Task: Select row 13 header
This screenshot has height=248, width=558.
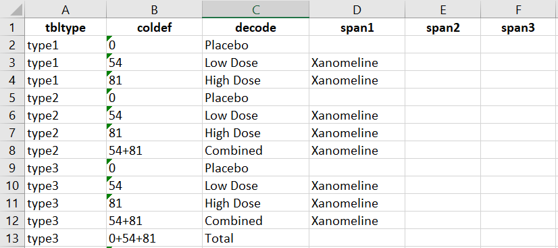Action: pyautogui.click(x=12, y=238)
